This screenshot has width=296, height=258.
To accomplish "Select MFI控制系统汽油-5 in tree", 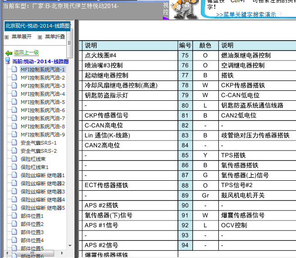I will [43, 102].
